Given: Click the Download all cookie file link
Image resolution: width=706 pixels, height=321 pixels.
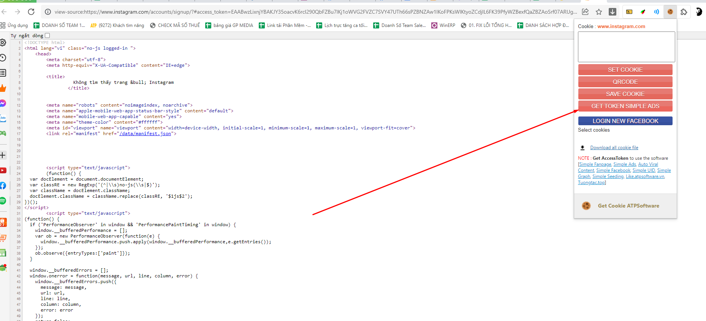Looking at the screenshot, I should 614,148.
